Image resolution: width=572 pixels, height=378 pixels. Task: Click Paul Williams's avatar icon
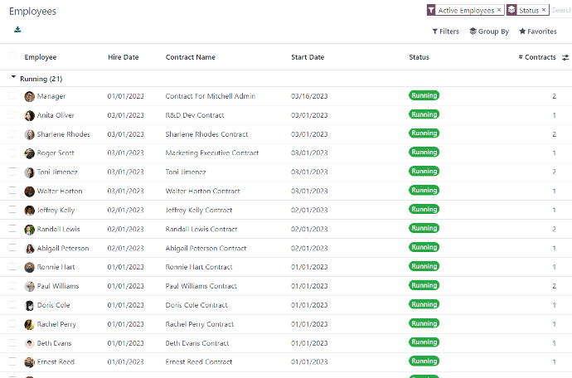[x=30, y=287]
